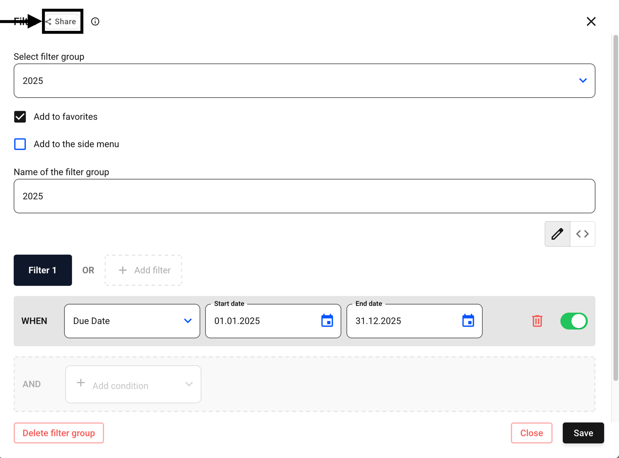The width and height of the screenshot is (619, 458).
Task: Open the Due Date field dropdown
Action: [132, 321]
